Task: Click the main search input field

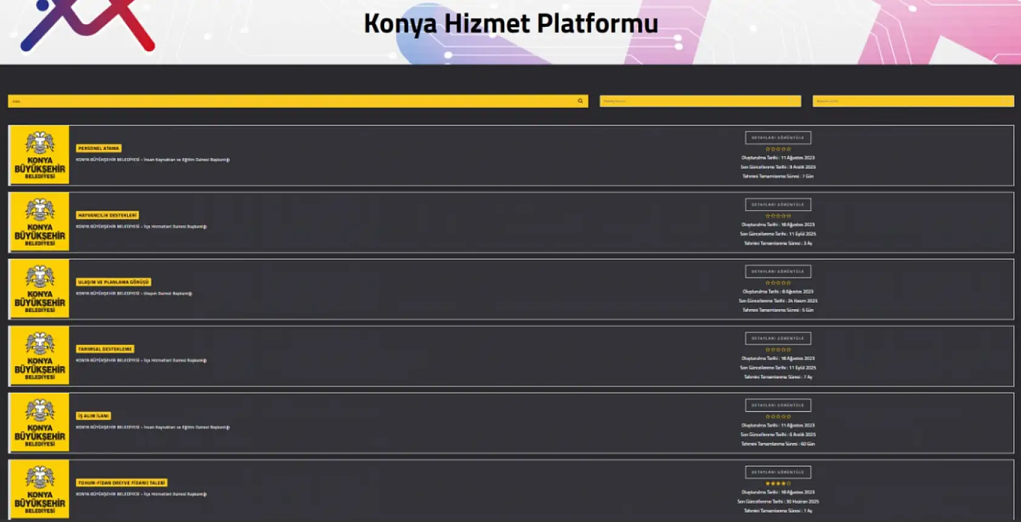Action: [291, 101]
